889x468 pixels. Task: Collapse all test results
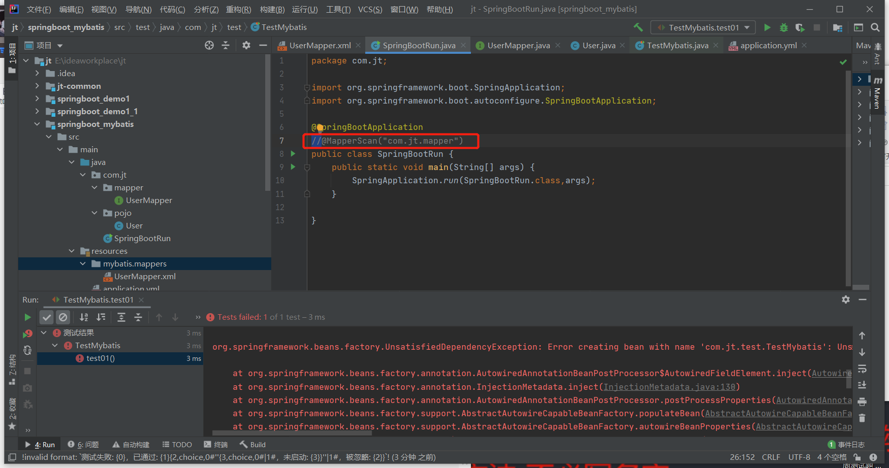(x=138, y=317)
